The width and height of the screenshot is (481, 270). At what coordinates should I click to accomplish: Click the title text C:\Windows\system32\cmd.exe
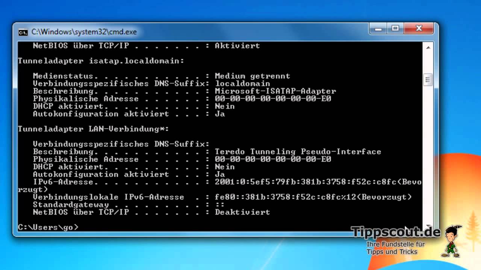(84, 32)
